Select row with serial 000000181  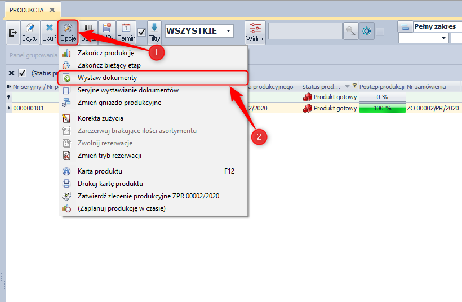click(29, 108)
